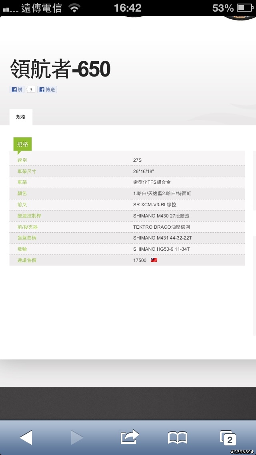The width and height of the screenshot is (256, 455).
Task: Tap the cellular signal bars icon
Action: click(11, 10)
